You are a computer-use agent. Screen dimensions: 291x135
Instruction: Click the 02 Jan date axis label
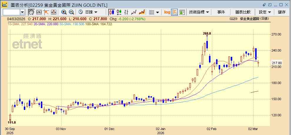(161, 129)
